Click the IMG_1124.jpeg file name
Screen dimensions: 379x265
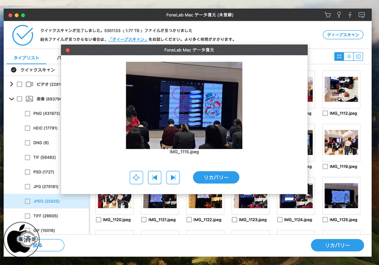(x=298, y=219)
